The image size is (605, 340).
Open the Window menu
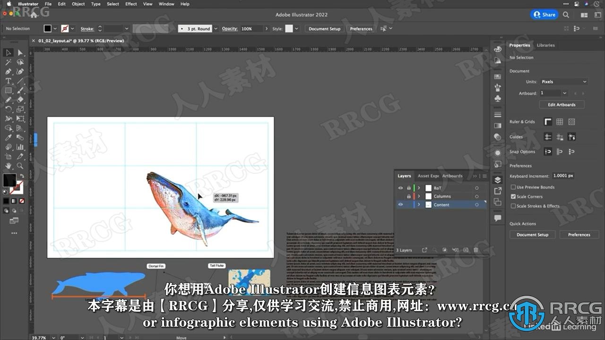point(166,4)
